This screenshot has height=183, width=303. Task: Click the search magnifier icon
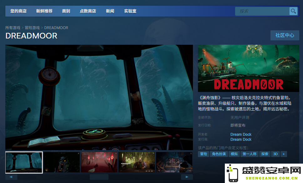tap(293, 11)
